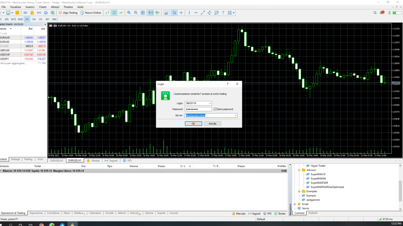Select the text label tool

click(x=223, y=13)
